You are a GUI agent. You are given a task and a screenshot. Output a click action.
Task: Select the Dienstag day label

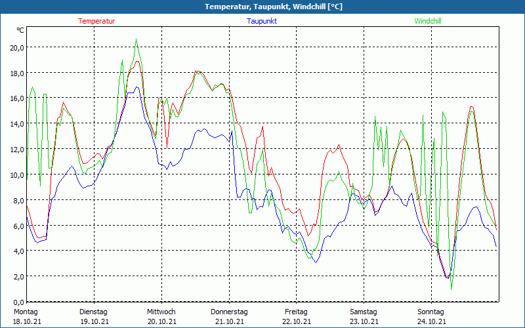pyautogui.click(x=93, y=312)
